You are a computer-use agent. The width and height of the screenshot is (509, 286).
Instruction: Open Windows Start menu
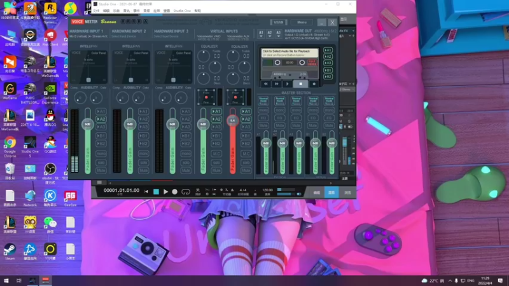pos(6,280)
